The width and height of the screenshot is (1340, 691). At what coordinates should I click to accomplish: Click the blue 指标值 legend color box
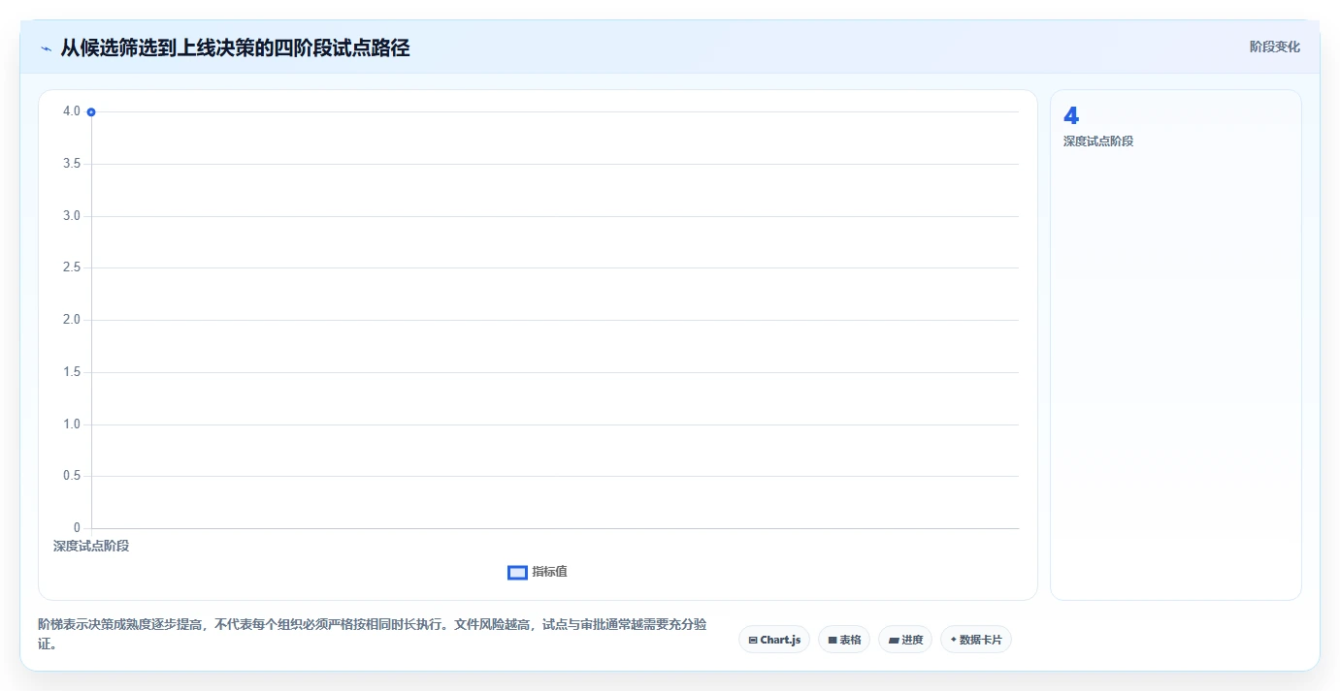[x=517, y=573]
